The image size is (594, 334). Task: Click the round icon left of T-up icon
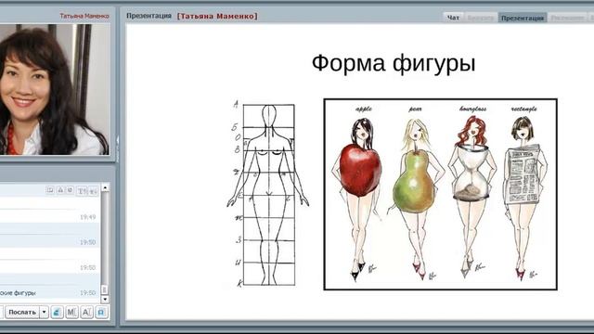[71, 190]
